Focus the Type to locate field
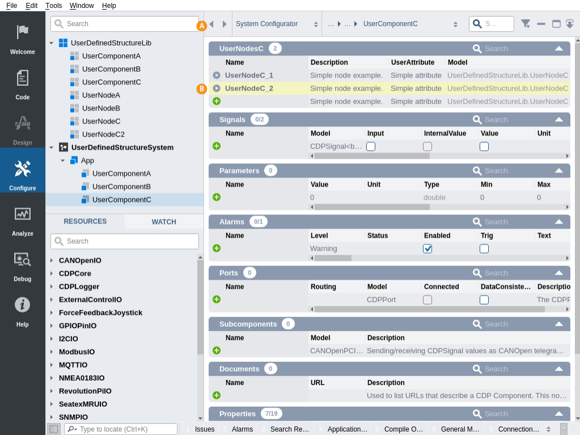 pos(121,429)
